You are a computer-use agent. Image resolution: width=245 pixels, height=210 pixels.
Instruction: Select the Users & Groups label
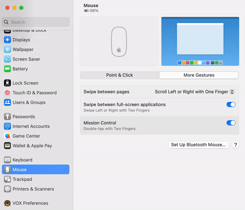click(29, 102)
